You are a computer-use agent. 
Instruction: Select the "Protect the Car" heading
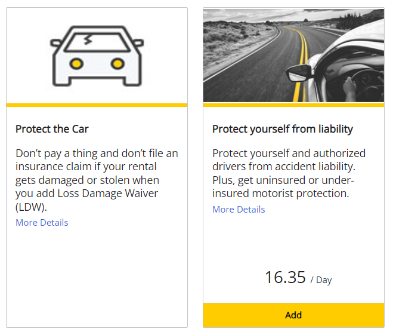pyautogui.click(x=52, y=129)
